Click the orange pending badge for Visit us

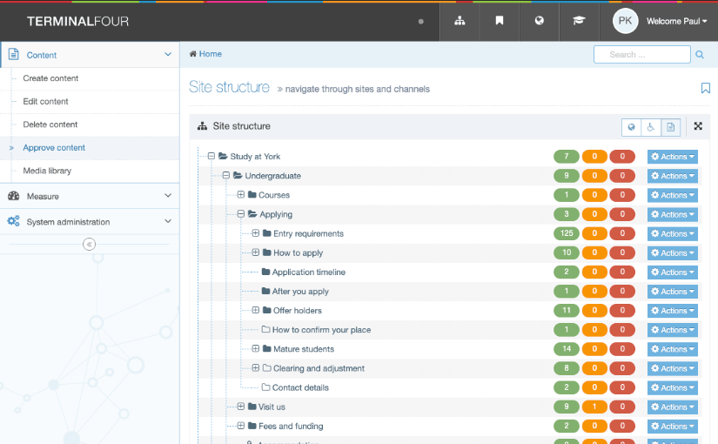point(594,407)
